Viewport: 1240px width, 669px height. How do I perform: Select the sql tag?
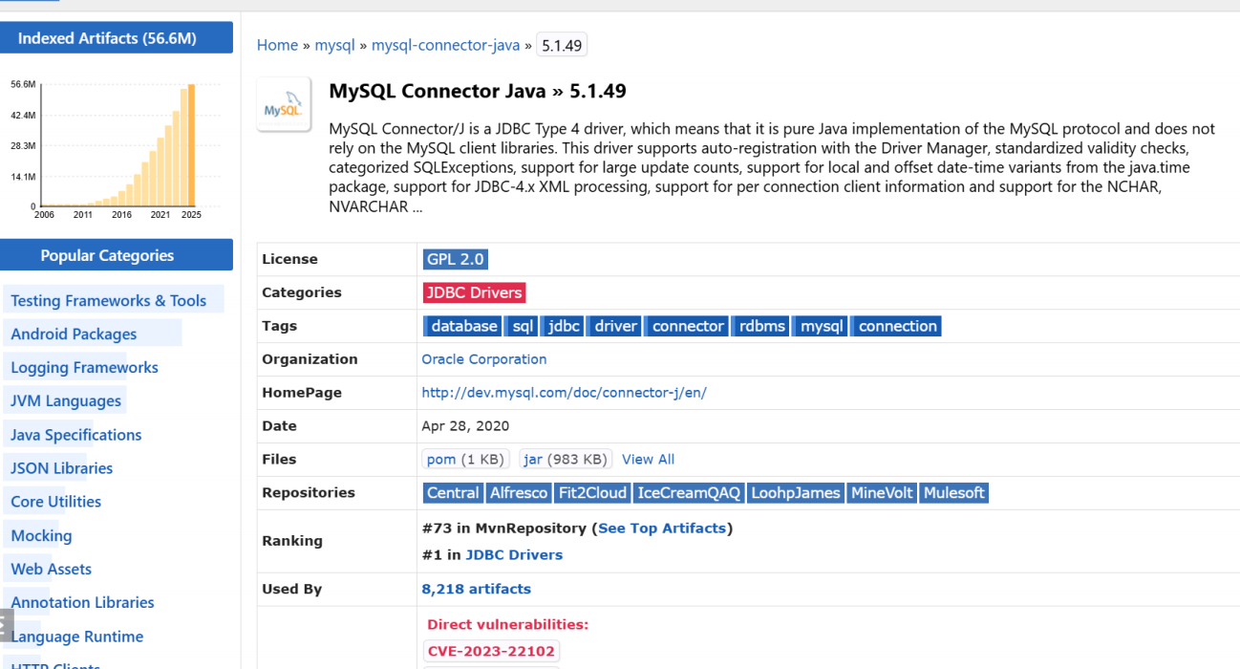click(523, 326)
